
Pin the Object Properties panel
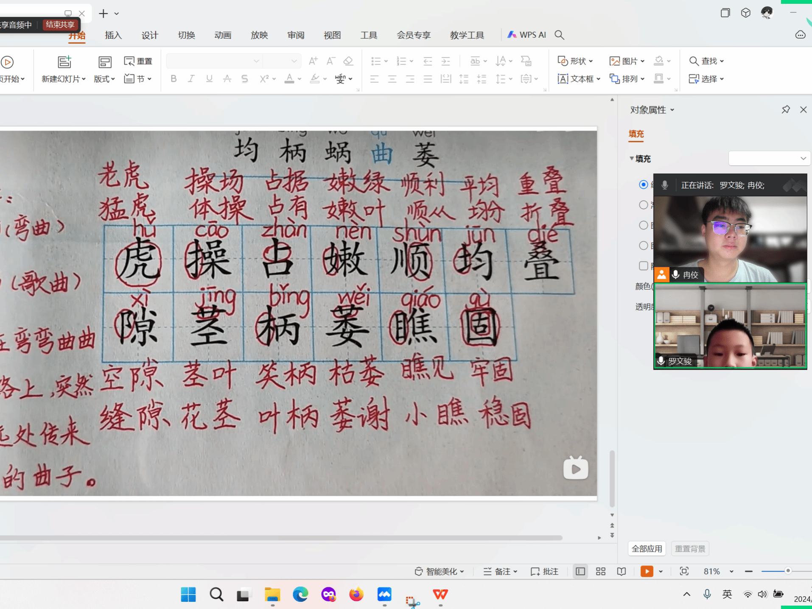pos(785,110)
